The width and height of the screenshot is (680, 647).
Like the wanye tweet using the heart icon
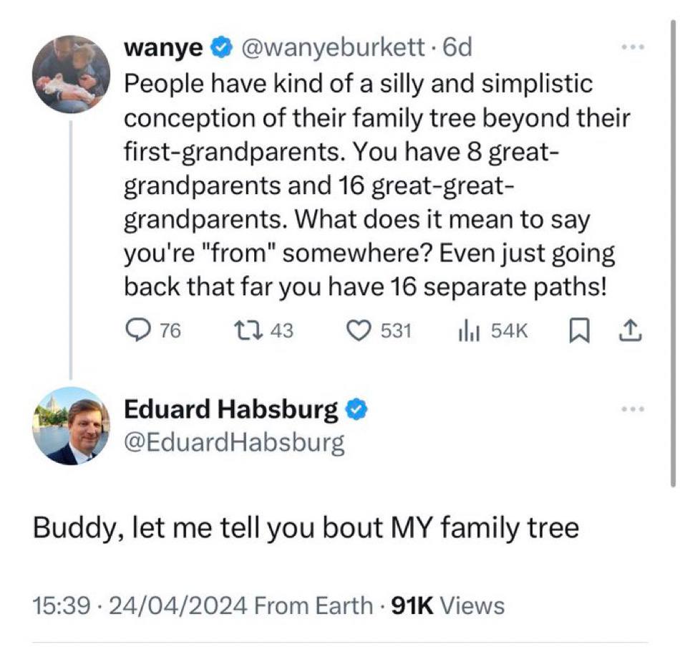tap(356, 330)
